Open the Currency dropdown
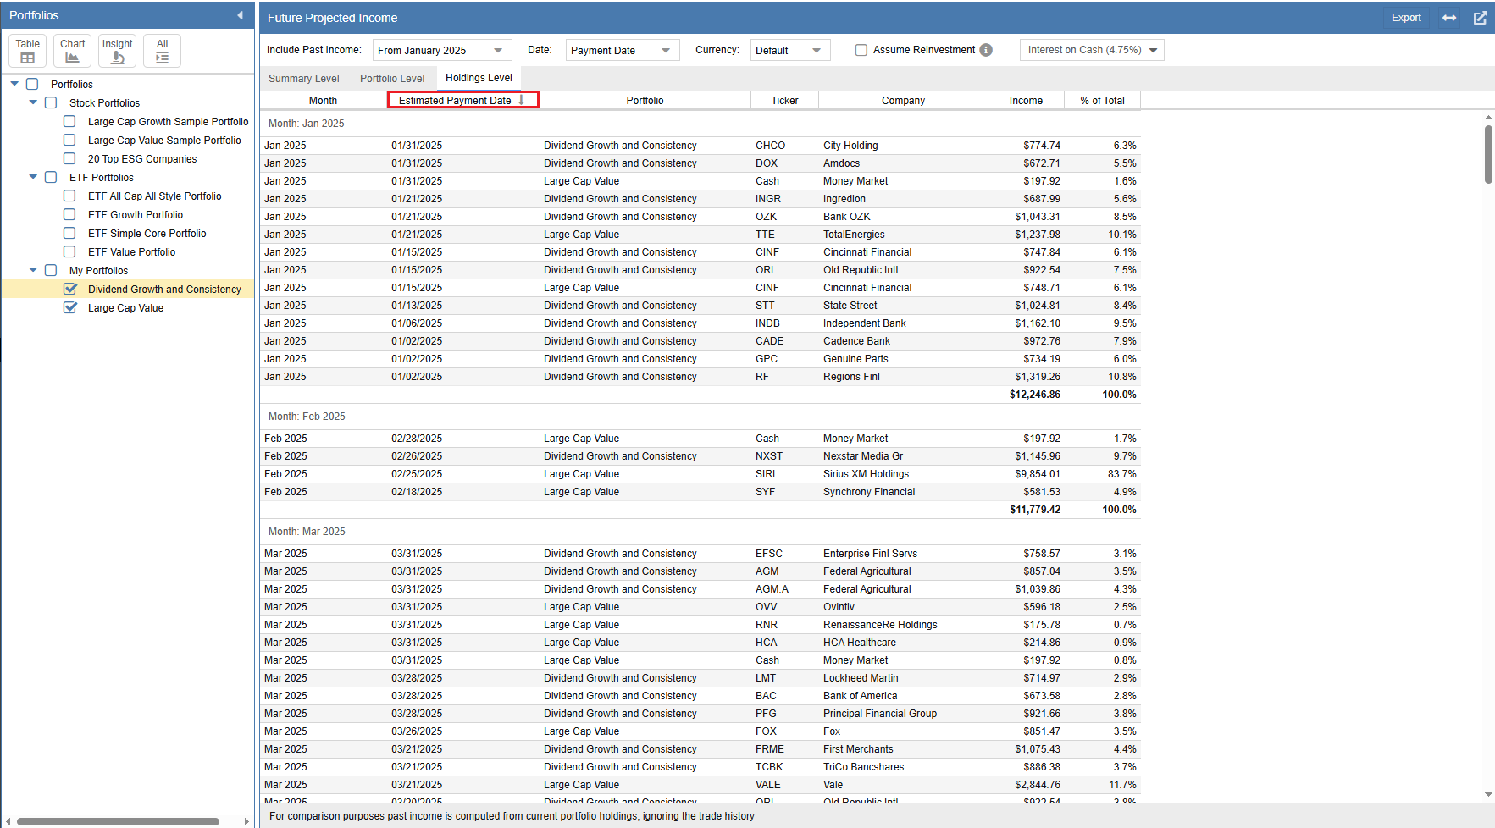The height and width of the screenshot is (828, 1495). pyautogui.click(x=790, y=50)
